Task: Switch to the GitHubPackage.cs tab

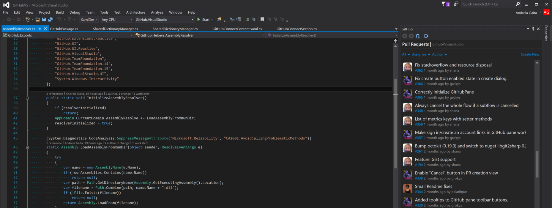Action: pyautogui.click(x=64, y=29)
